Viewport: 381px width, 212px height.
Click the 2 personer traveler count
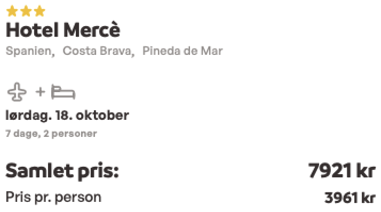click(70, 134)
